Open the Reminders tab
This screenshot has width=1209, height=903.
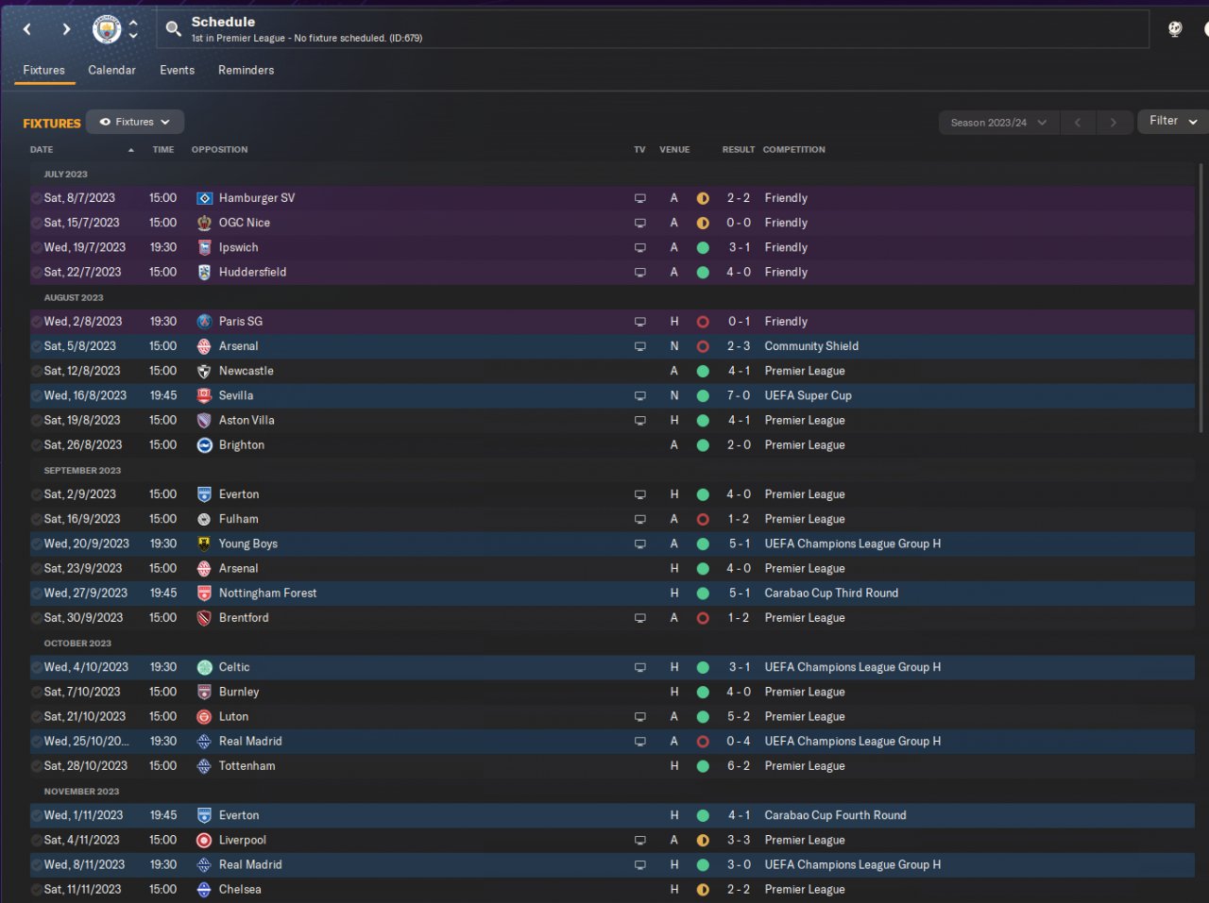[x=246, y=70]
